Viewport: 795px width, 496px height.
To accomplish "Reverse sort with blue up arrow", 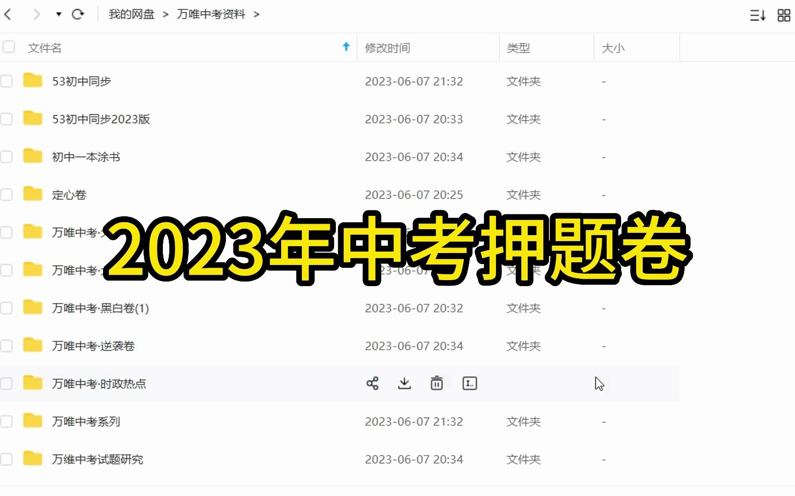I will pyautogui.click(x=346, y=47).
